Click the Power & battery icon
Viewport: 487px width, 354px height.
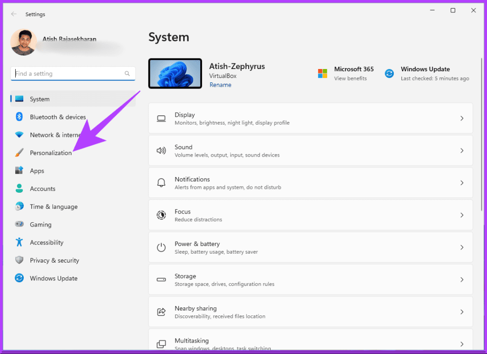point(161,247)
